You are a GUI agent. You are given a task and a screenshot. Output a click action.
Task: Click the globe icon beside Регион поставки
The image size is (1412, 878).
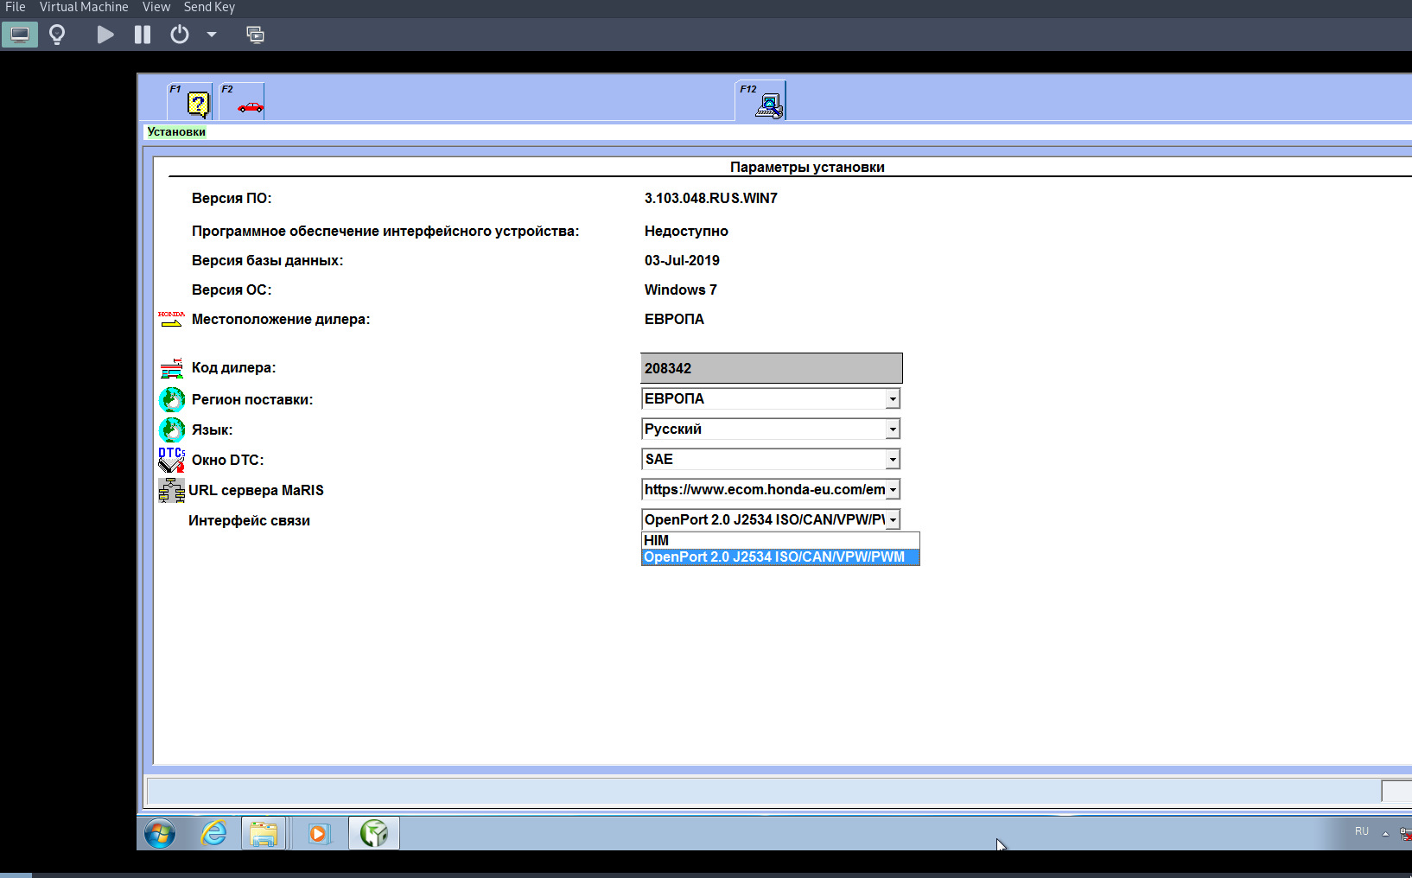pyautogui.click(x=172, y=399)
